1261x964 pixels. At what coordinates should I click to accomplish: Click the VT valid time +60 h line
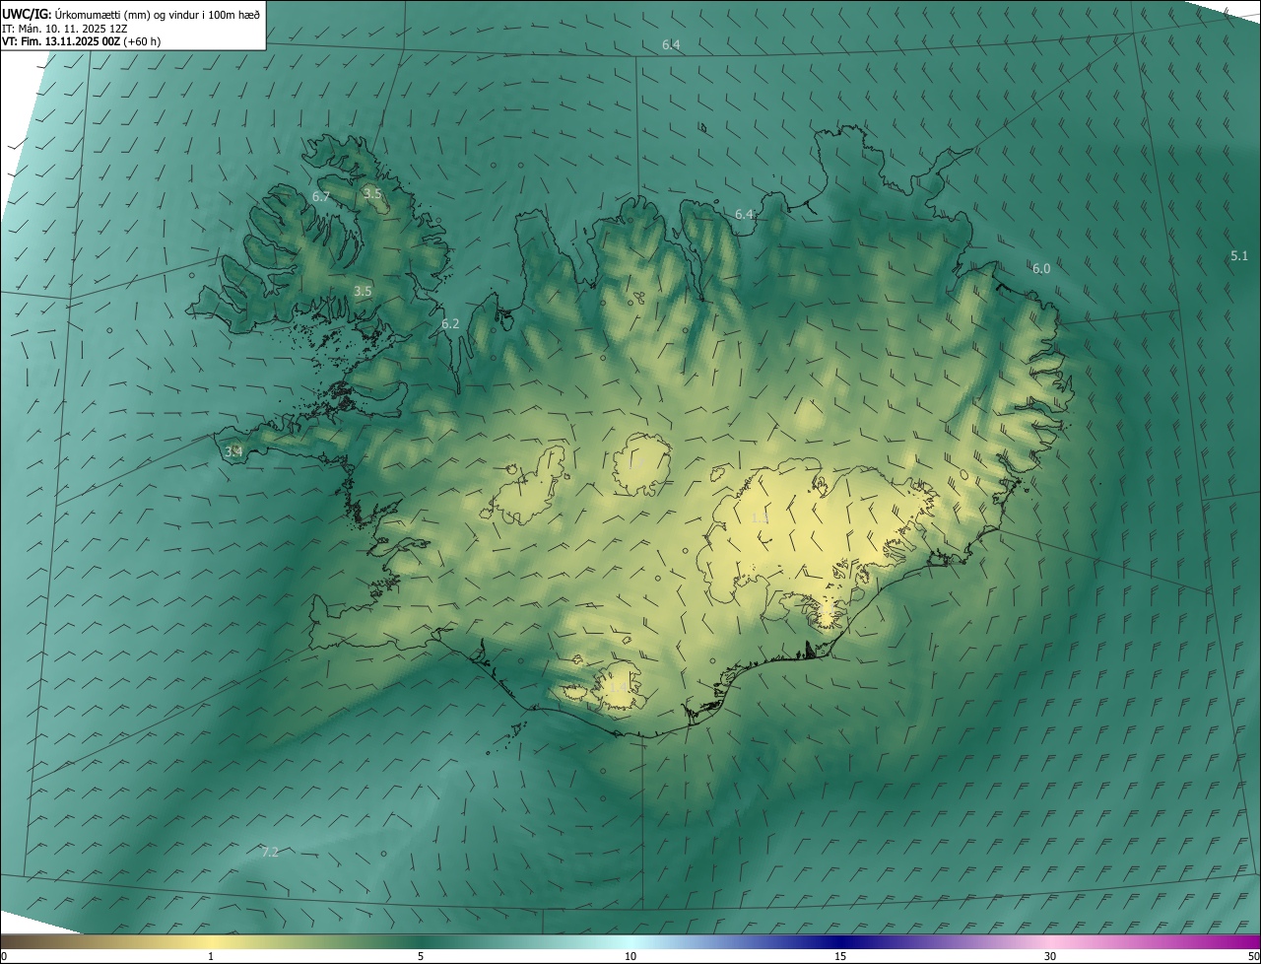pos(81,41)
